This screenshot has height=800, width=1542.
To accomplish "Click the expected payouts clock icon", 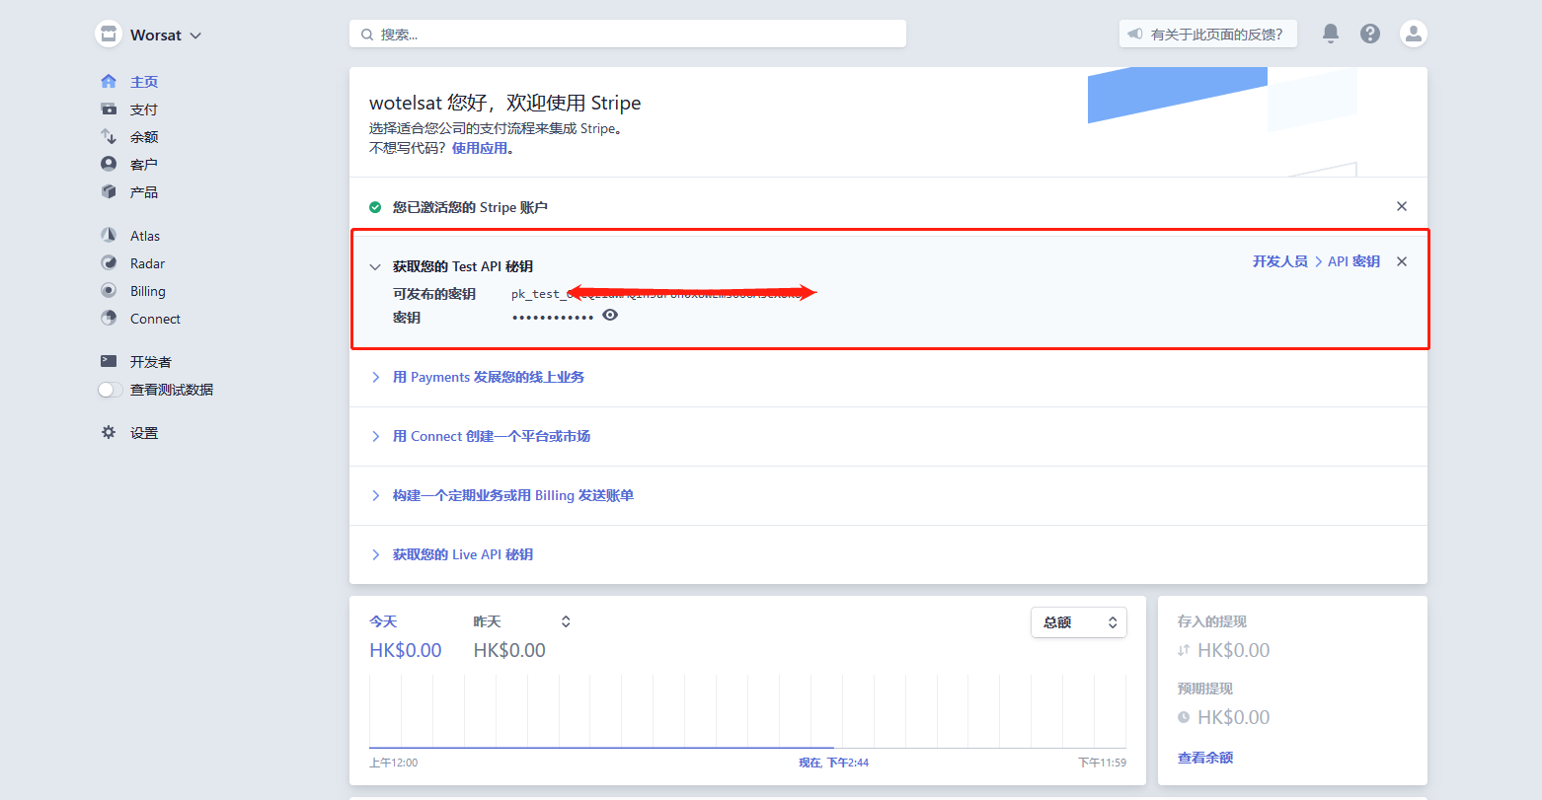I will [x=1184, y=717].
